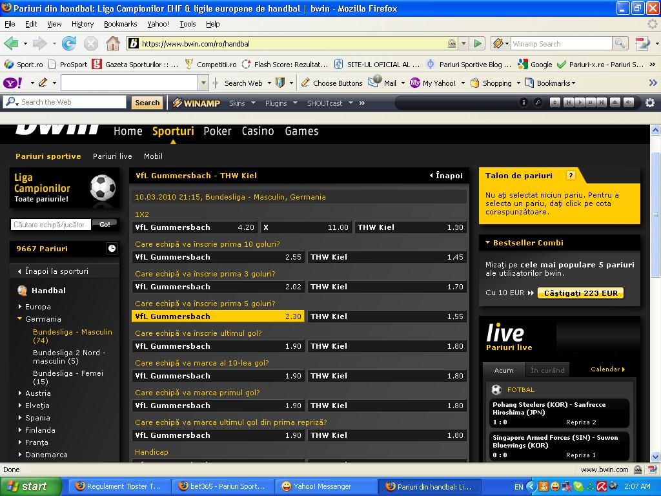Screen dimensions: 661x496
Task: Click the clock icon beside 9667 Pariuri
Action: [x=112, y=249]
